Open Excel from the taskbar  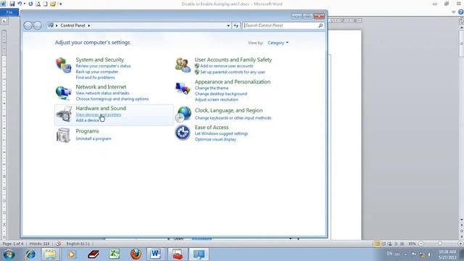pos(115,254)
